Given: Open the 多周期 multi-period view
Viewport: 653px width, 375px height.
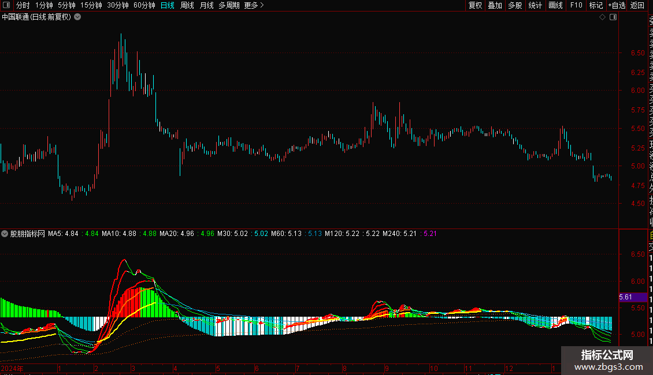Looking at the screenshot, I should pos(229,5).
